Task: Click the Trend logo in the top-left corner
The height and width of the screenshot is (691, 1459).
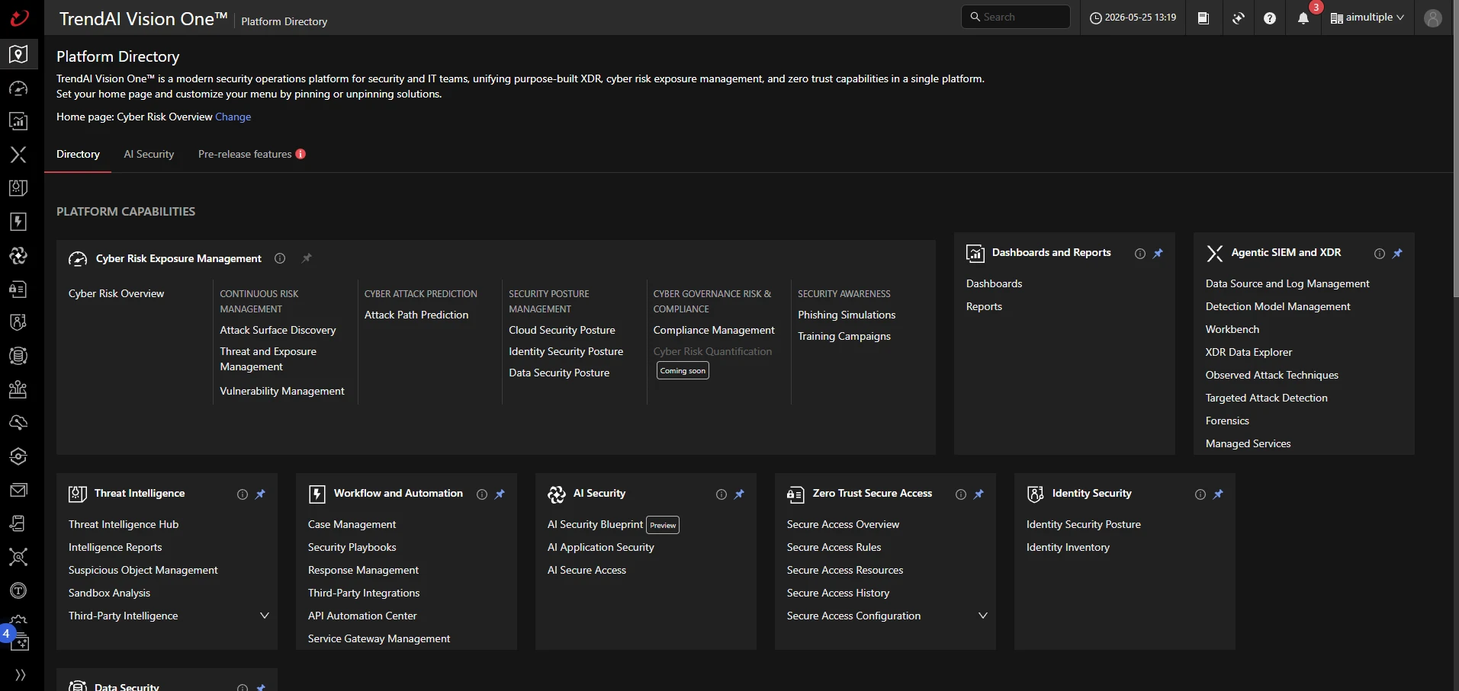Action: (19, 18)
